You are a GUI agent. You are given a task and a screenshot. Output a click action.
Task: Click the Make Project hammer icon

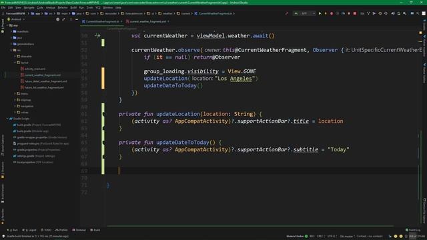pos(286,13)
